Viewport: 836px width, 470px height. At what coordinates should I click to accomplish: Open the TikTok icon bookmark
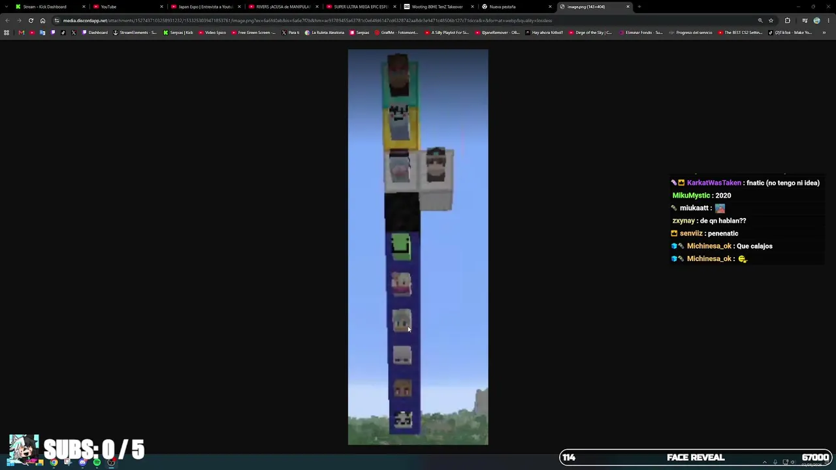tap(63, 33)
